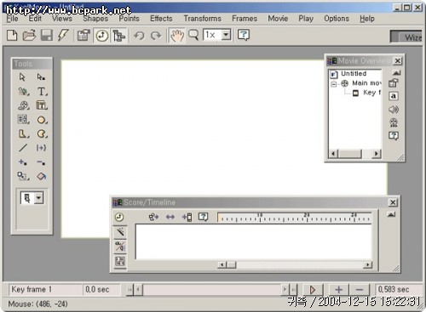Open the Options menu
This screenshot has width=426, height=312.
[x=337, y=19]
